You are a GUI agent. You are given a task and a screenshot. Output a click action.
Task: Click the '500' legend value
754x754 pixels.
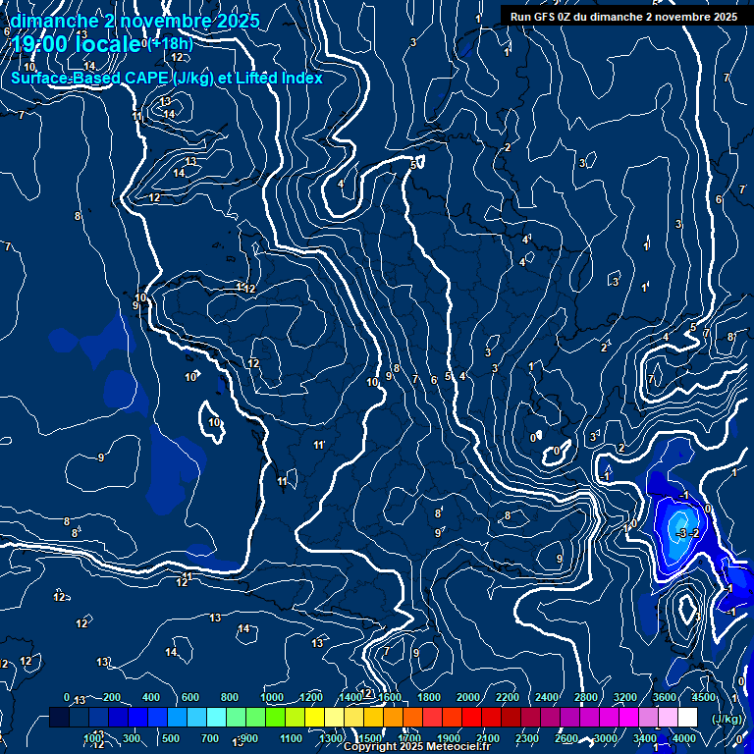(x=170, y=738)
